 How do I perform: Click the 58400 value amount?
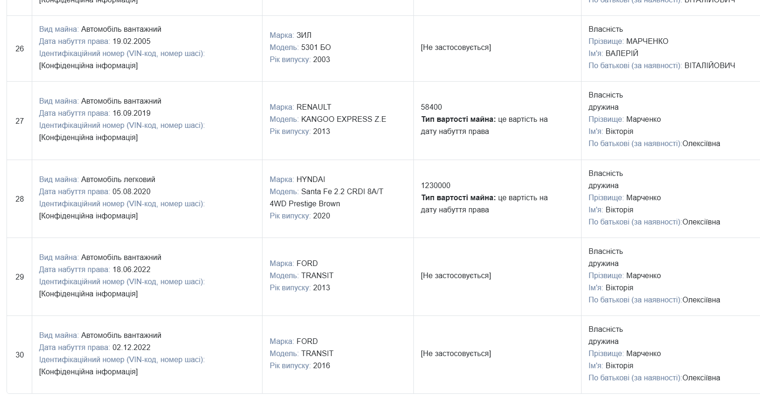431,107
